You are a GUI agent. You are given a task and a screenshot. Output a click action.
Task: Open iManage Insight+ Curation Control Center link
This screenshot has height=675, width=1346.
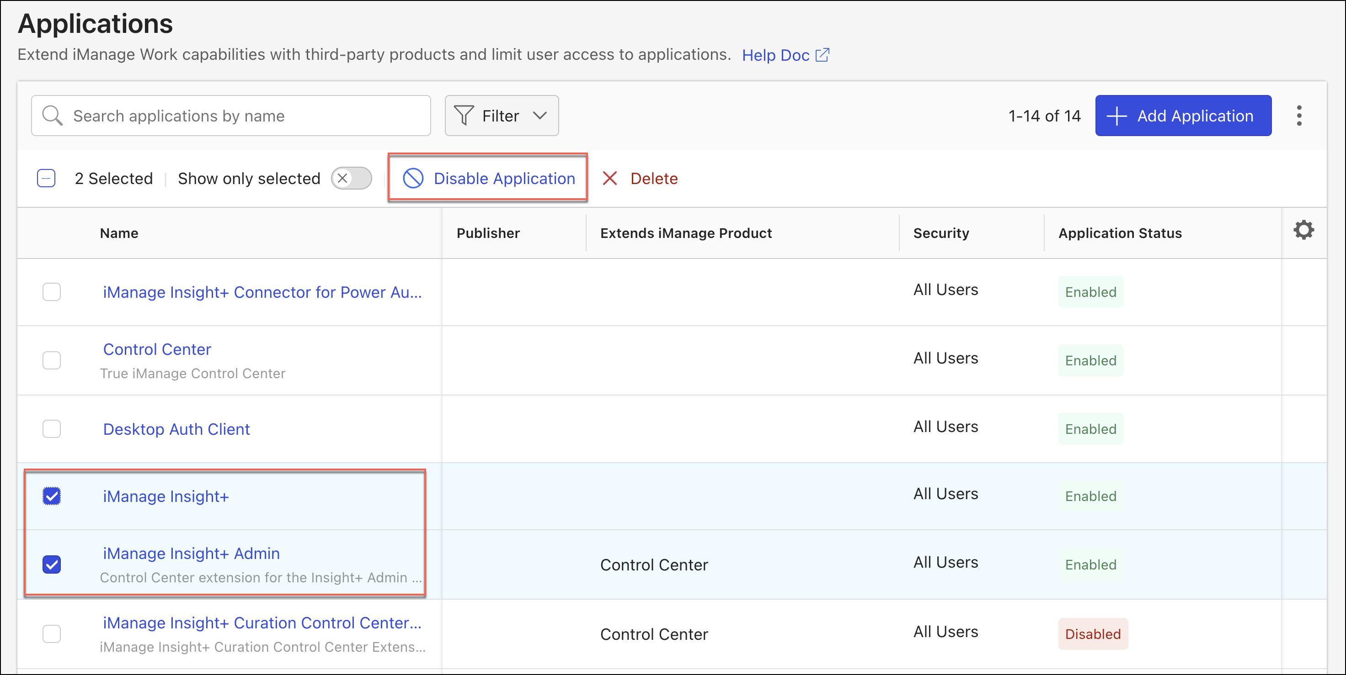[x=262, y=622]
